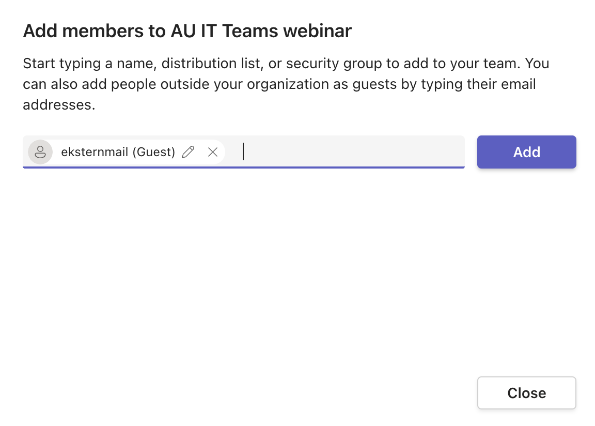Click the pencil icon to edit guest information
This screenshot has width=595, height=426.
tap(188, 152)
